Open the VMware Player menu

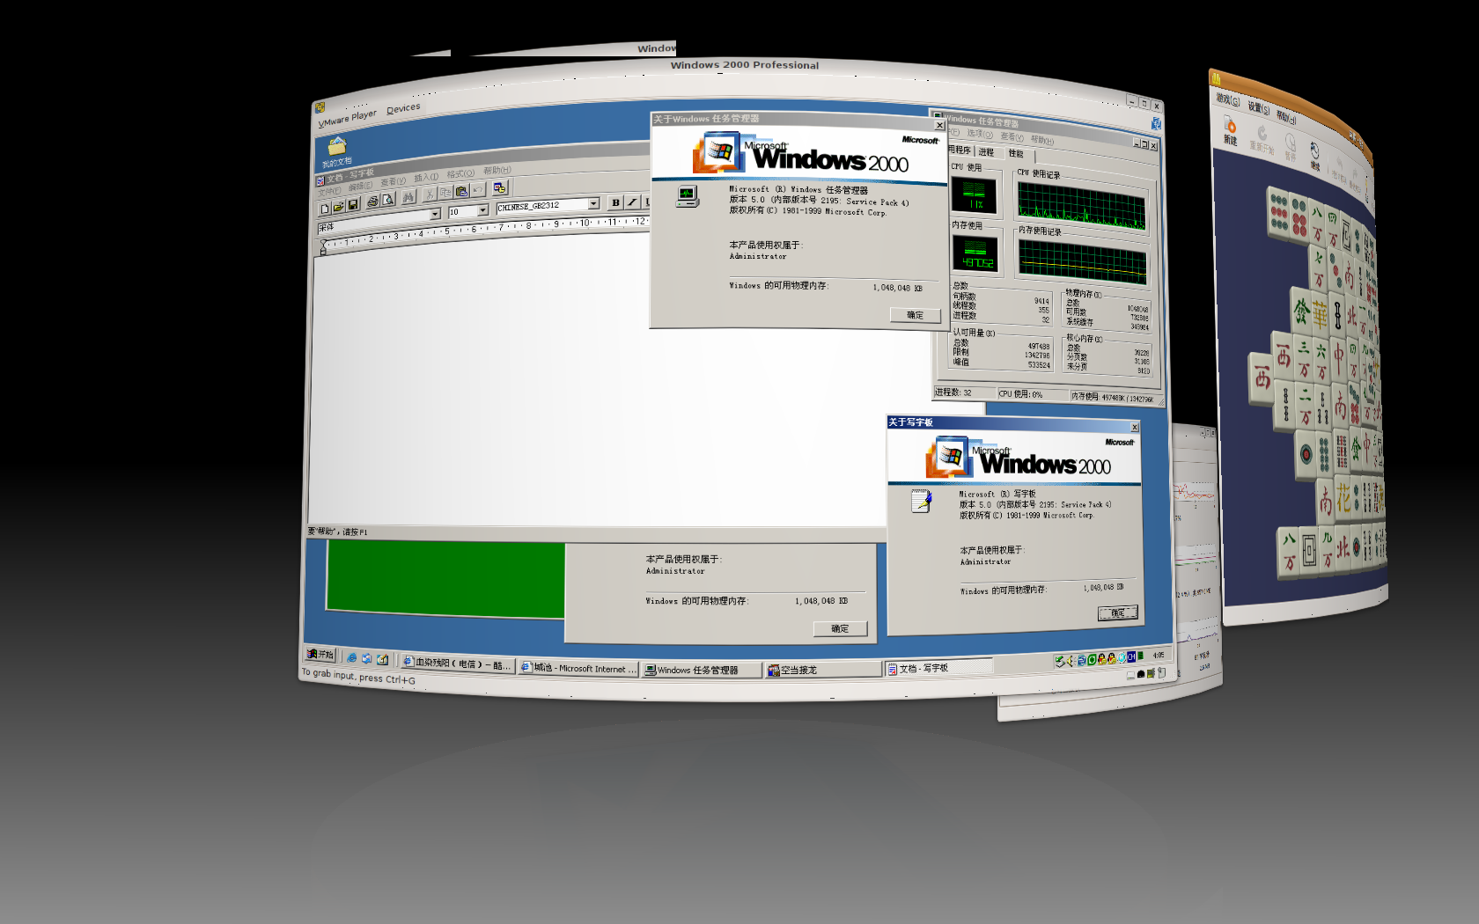(347, 118)
